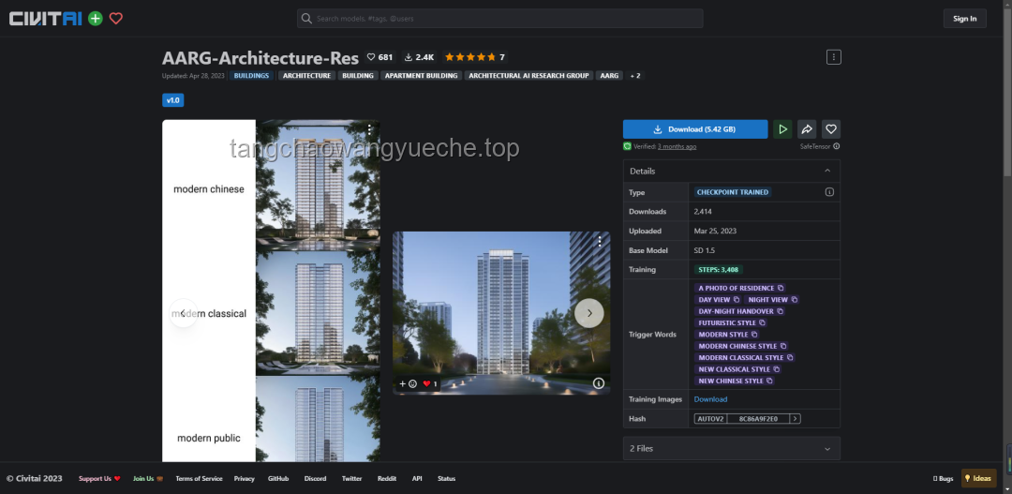The image size is (1012, 494).
Task: Click the heart favorite icon next to Share
Action: click(831, 129)
